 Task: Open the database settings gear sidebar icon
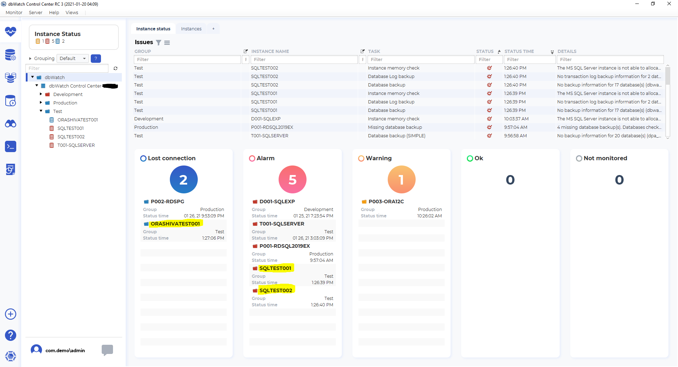pyautogui.click(x=11, y=55)
